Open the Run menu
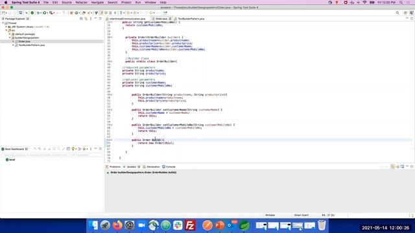The height and width of the screenshot is (233, 415). (138, 3)
